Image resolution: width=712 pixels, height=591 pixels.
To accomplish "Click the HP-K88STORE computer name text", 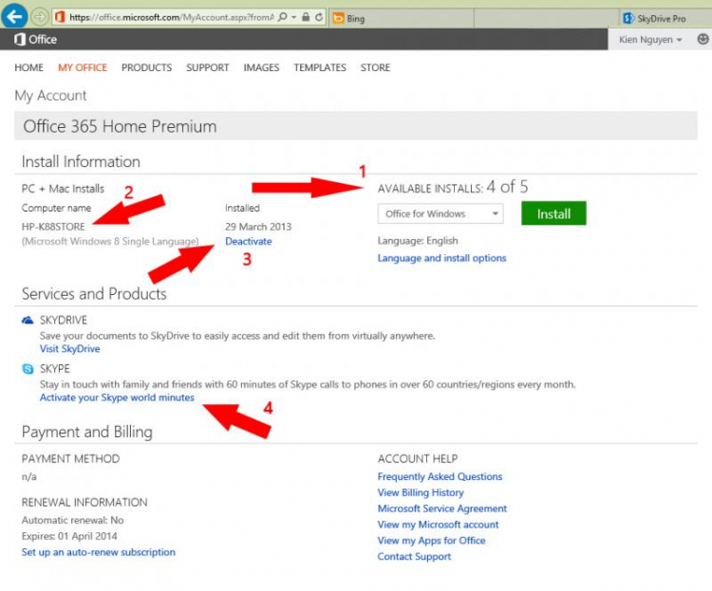I will point(53,227).
